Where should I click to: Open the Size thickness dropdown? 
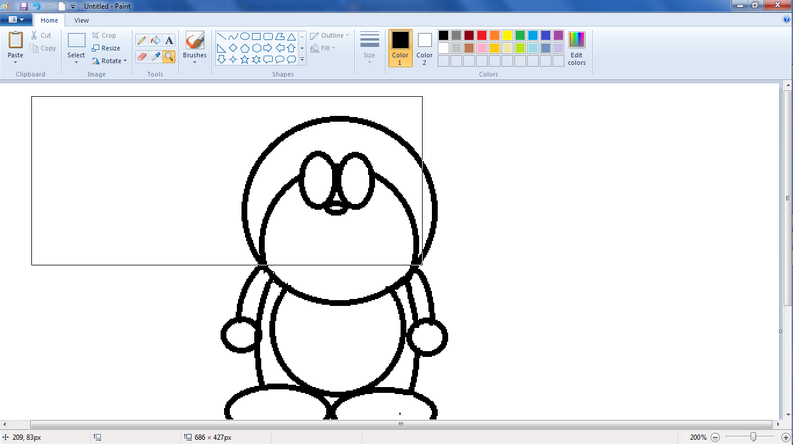click(369, 48)
